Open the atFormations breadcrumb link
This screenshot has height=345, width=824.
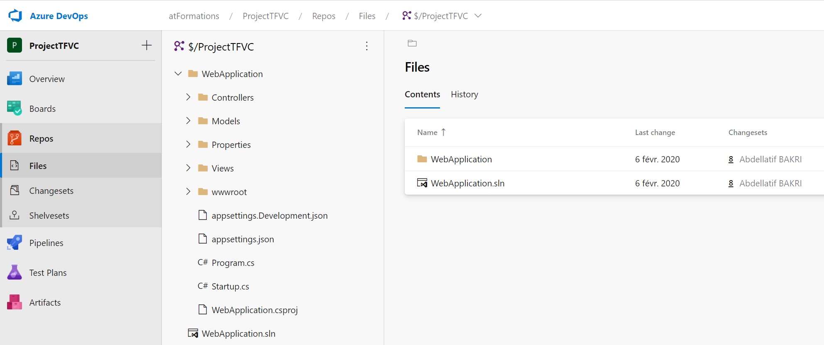click(x=194, y=16)
